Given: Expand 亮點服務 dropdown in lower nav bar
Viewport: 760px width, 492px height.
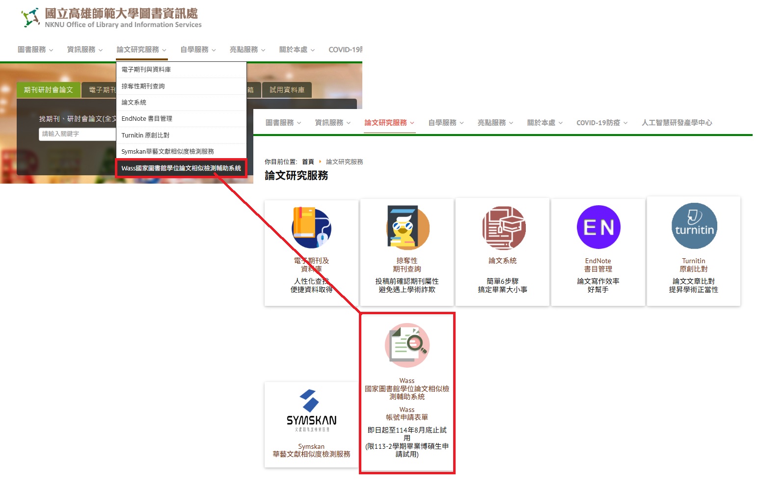Looking at the screenshot, I should coord(495,123).
